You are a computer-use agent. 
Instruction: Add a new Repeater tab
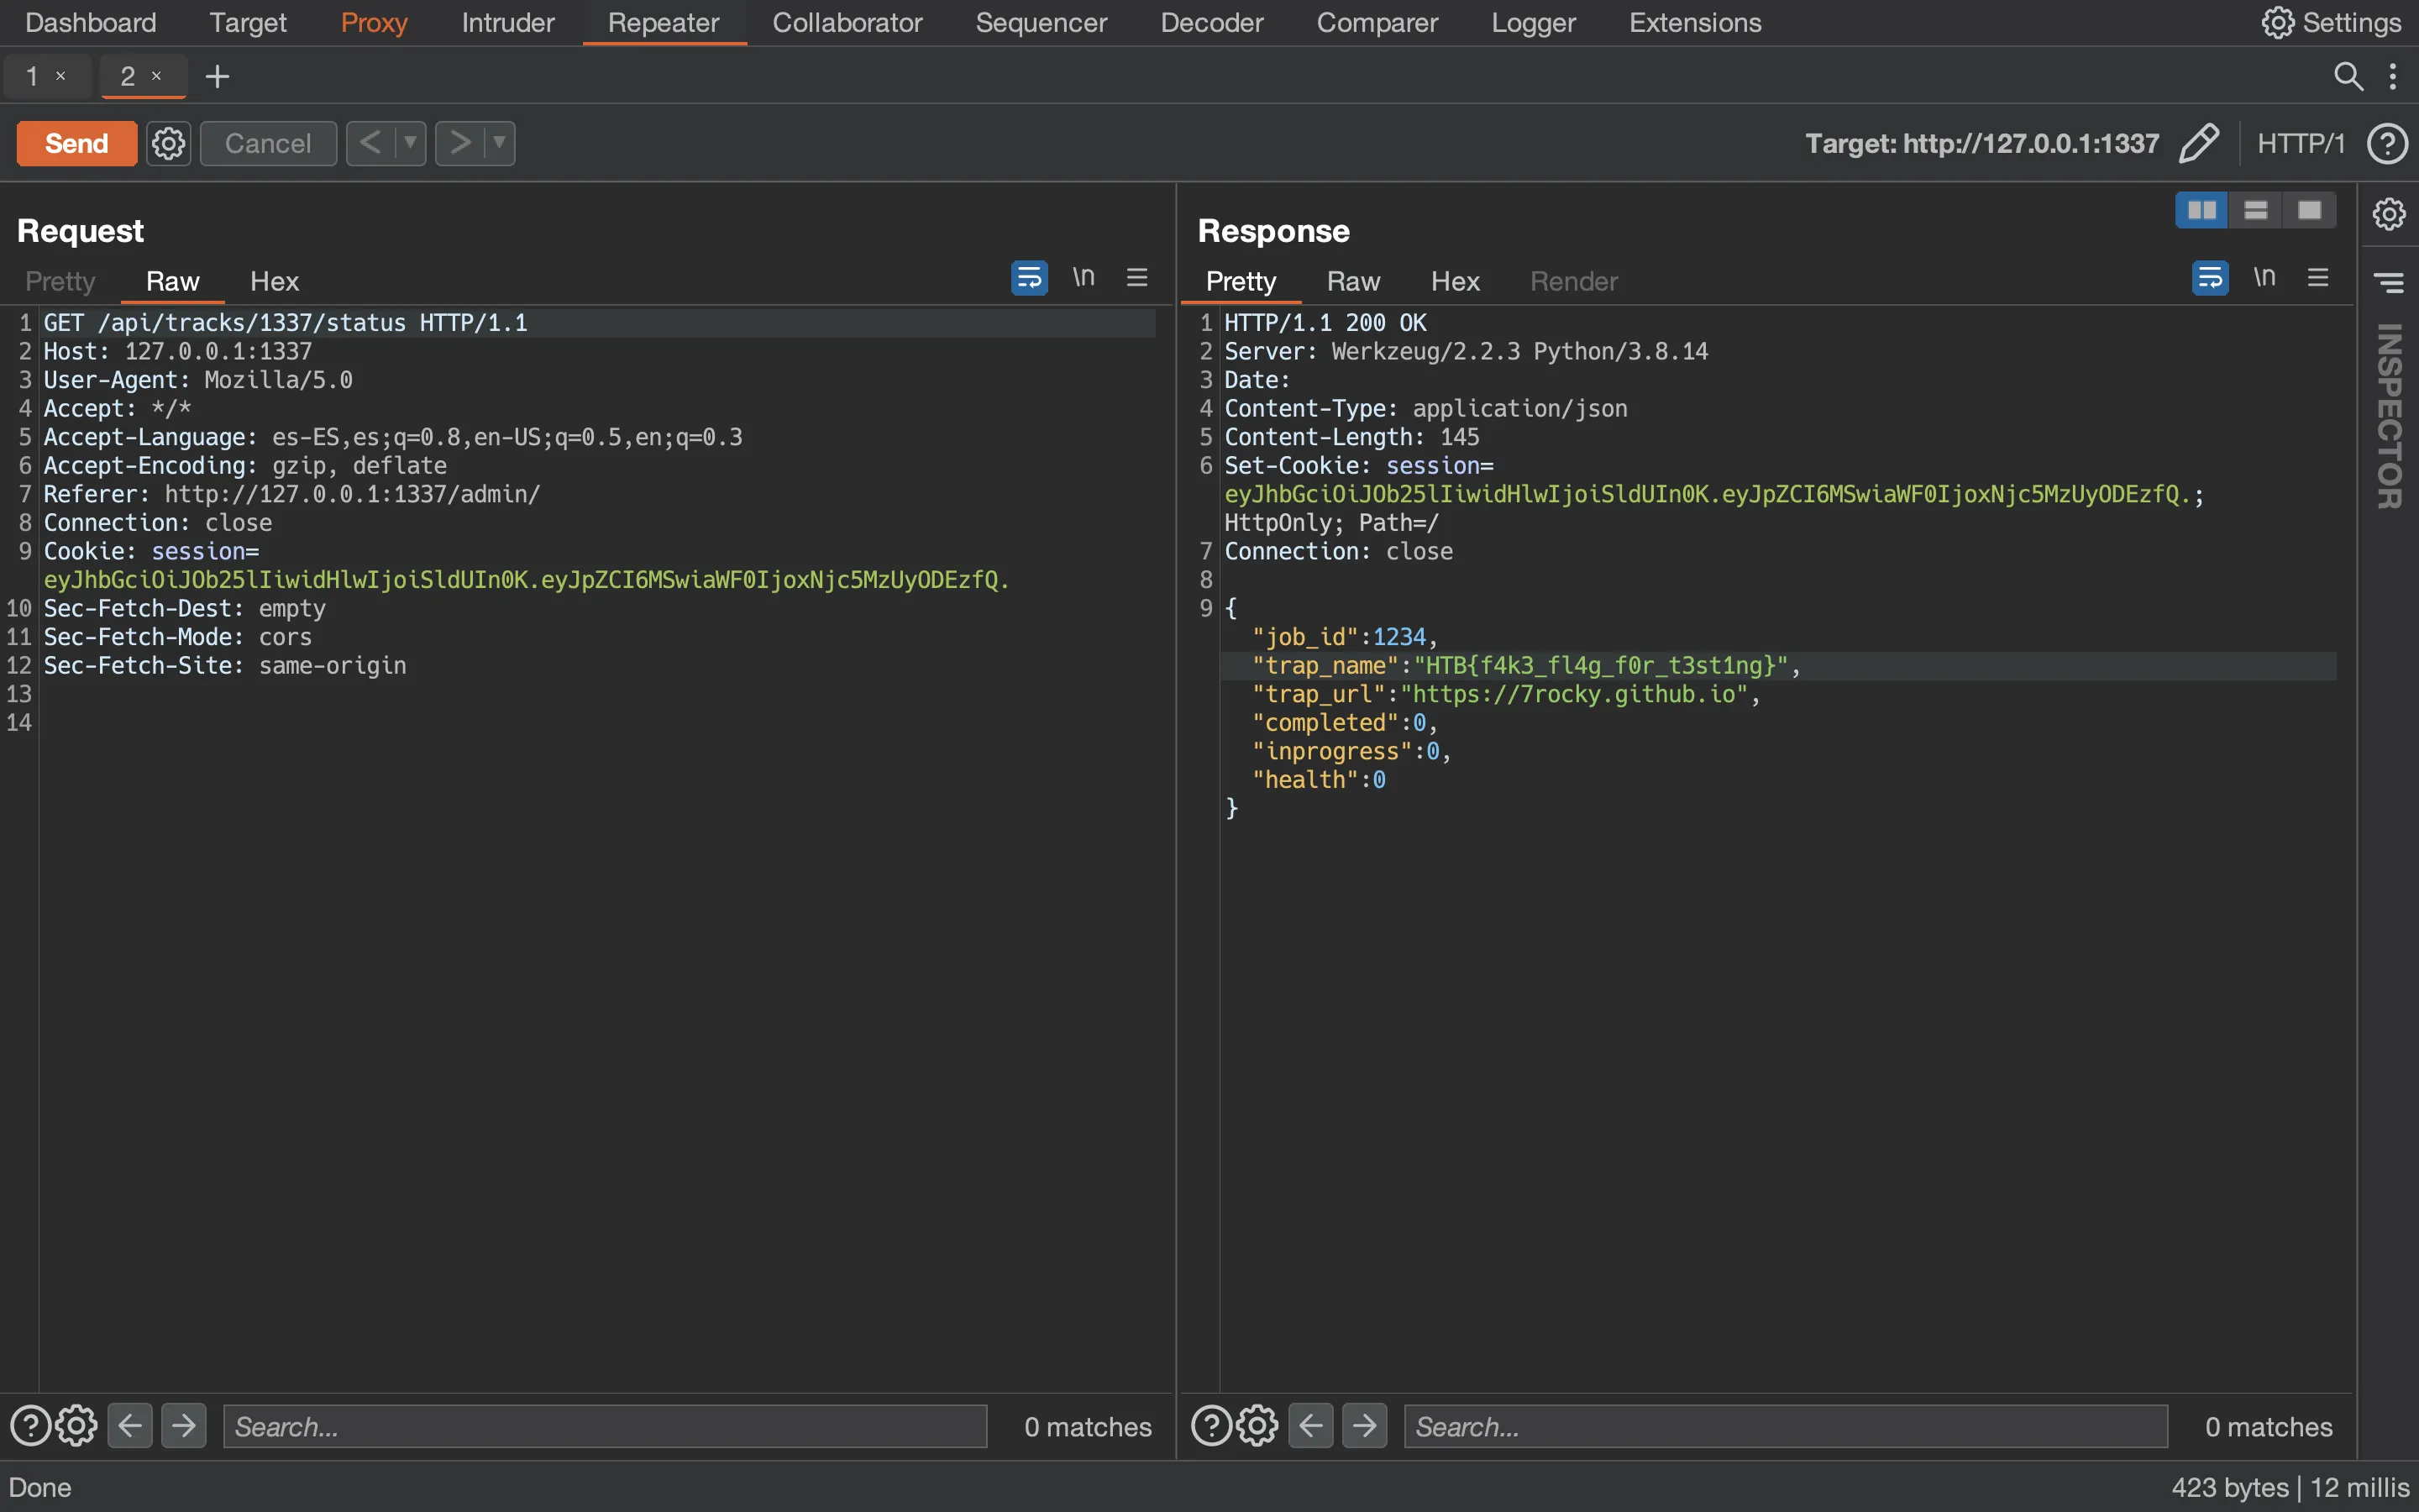click(x=217, y=76)
